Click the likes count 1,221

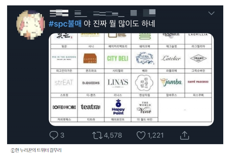[x=156, y=135]
